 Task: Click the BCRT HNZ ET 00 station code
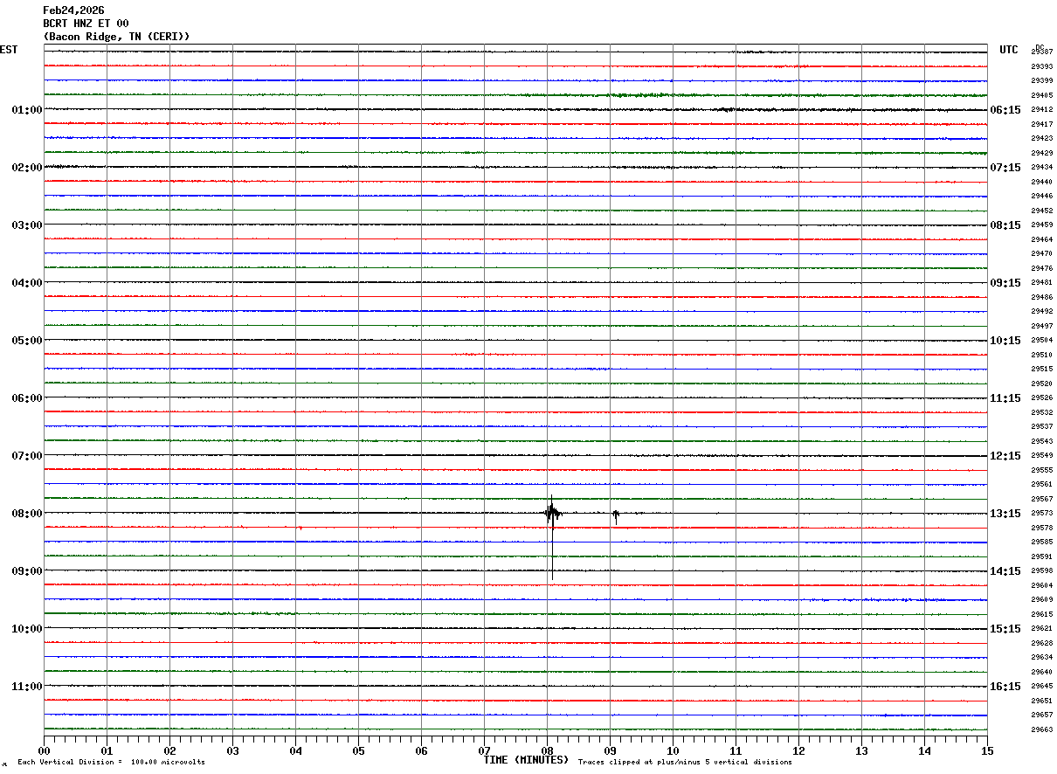click(x=86, y=24)
